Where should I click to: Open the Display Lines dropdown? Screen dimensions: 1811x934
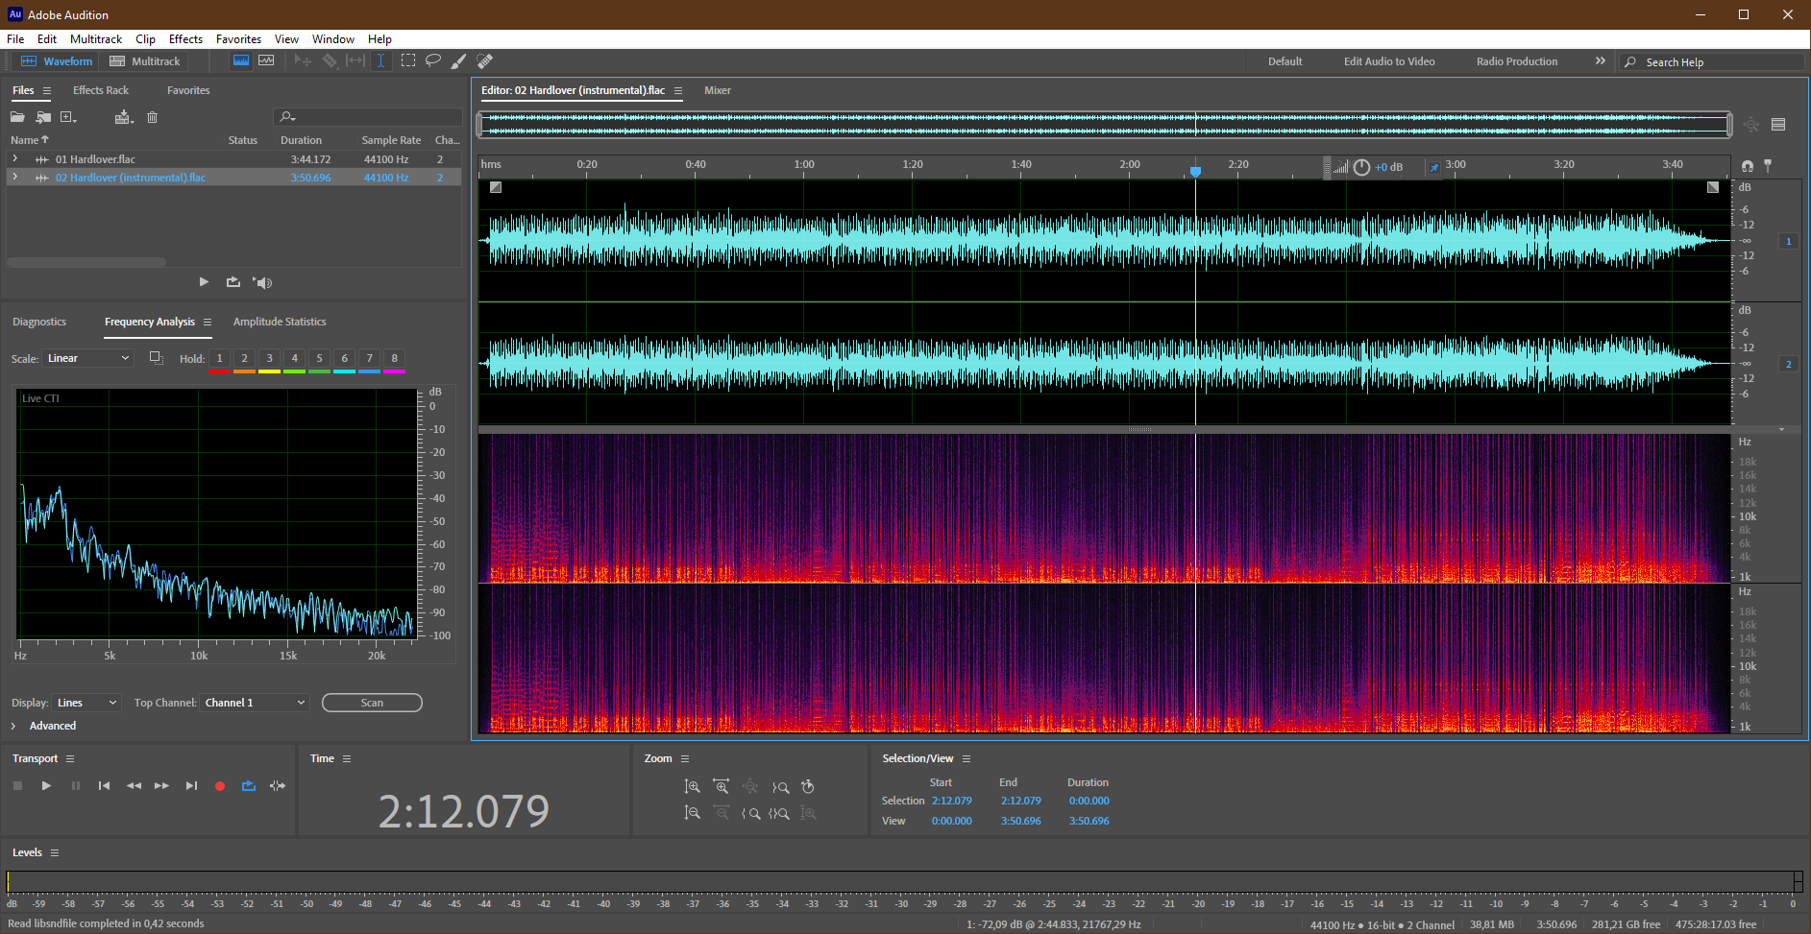tap(86, 703)
